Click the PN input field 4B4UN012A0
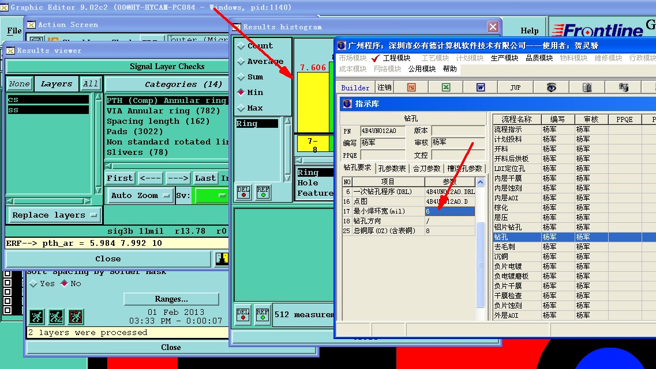656x369 pixels. pyautogui.click(x=383, y=131)
